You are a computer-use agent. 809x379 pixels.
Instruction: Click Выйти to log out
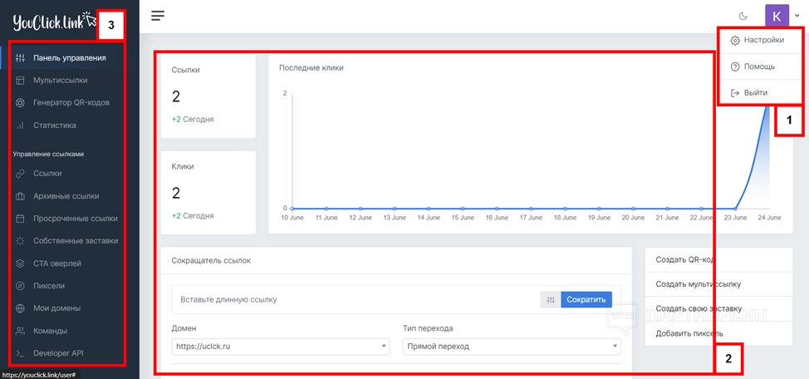748,93
